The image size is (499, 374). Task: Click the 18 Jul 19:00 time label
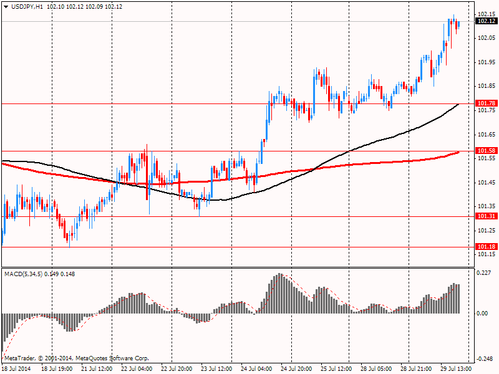(57, 369)
